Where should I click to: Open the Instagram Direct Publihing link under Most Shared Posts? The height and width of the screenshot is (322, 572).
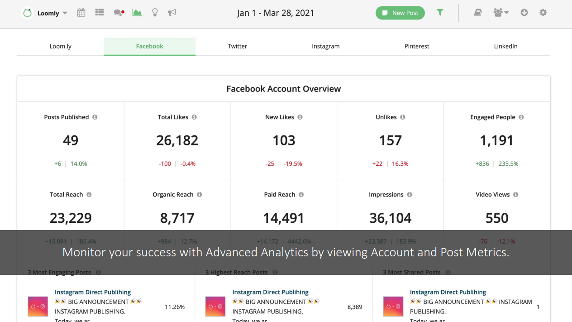click(x=448, y=292)
